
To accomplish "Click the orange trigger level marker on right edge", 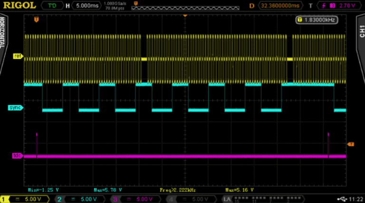I will [x=351, y=145].
